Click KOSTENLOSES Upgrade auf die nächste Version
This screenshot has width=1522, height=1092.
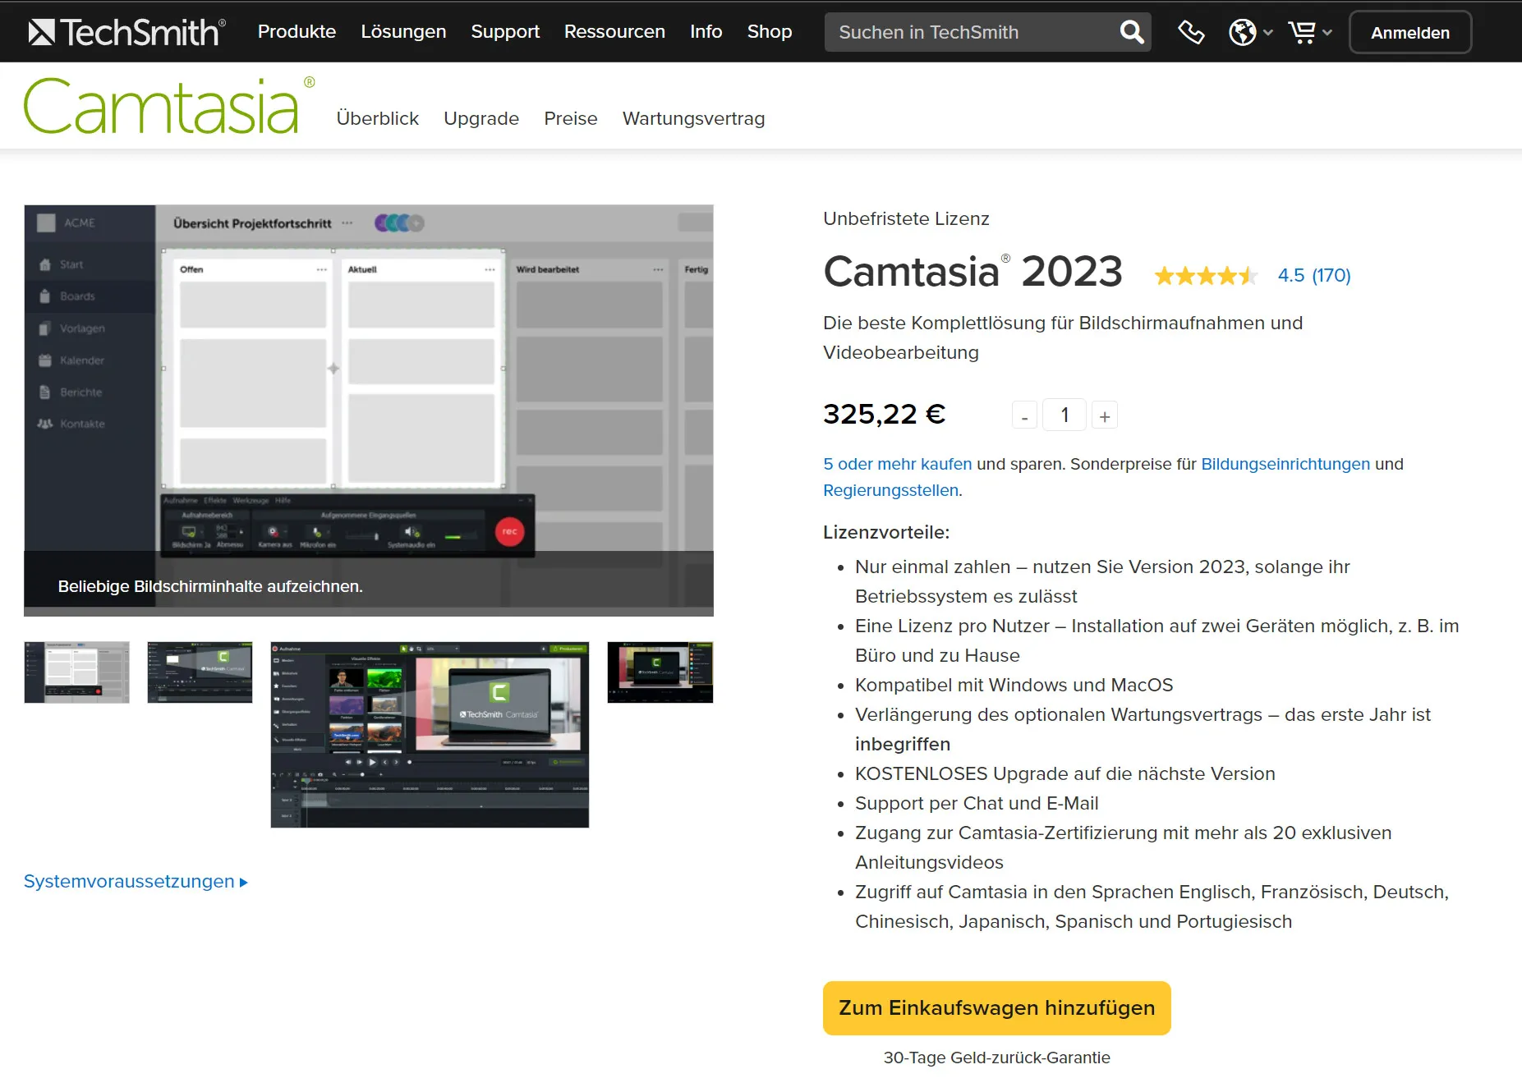coord(1064,773)
